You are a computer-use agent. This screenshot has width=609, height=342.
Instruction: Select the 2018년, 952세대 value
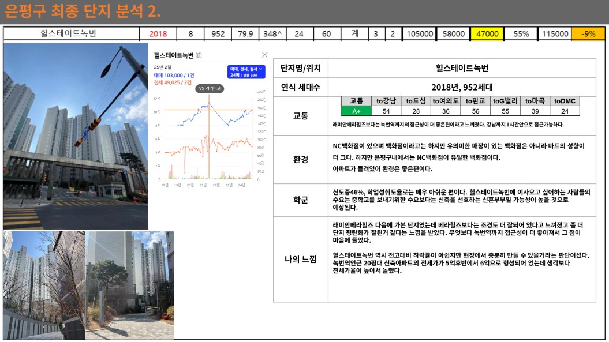coord(462,87)
